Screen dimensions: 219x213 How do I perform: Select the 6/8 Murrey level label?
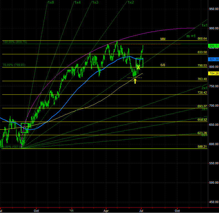coord(163,65)
